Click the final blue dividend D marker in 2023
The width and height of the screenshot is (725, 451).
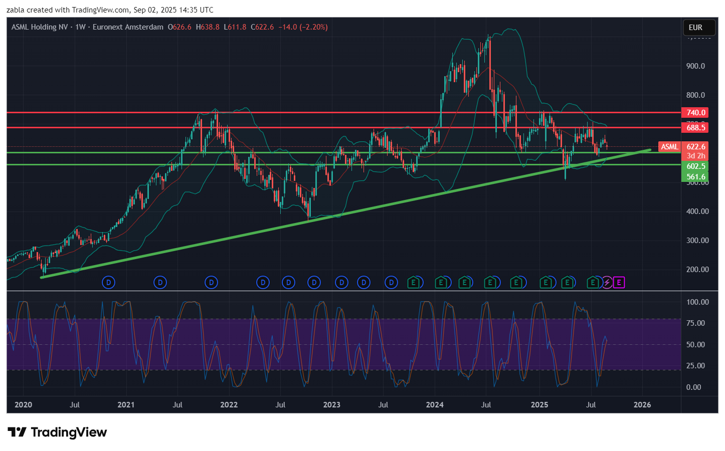pos(391,283)
